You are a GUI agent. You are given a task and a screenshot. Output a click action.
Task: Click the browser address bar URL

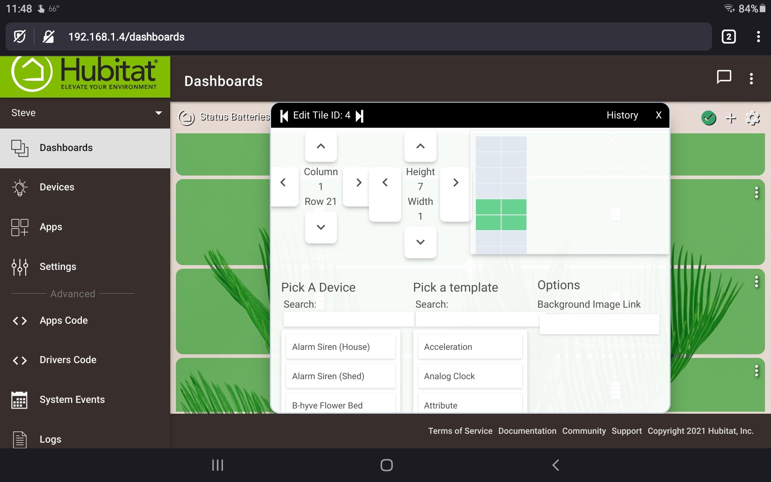(126, 37)
